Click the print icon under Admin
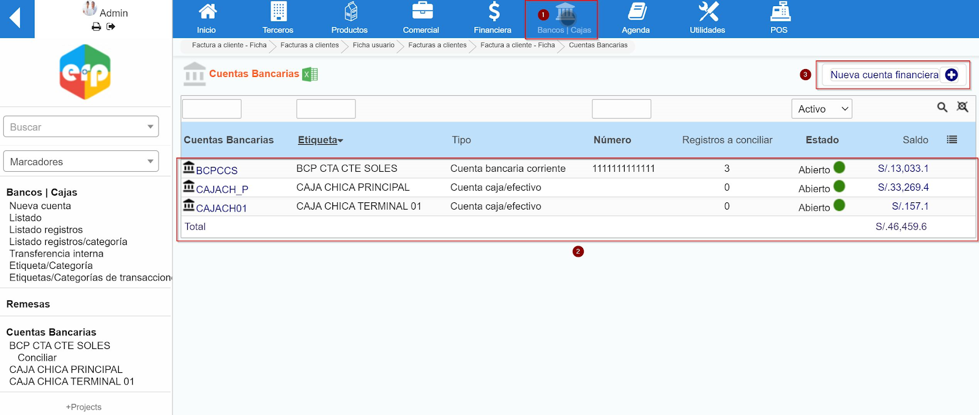Screen dimensions: 979x415 (x=96, y=26)
